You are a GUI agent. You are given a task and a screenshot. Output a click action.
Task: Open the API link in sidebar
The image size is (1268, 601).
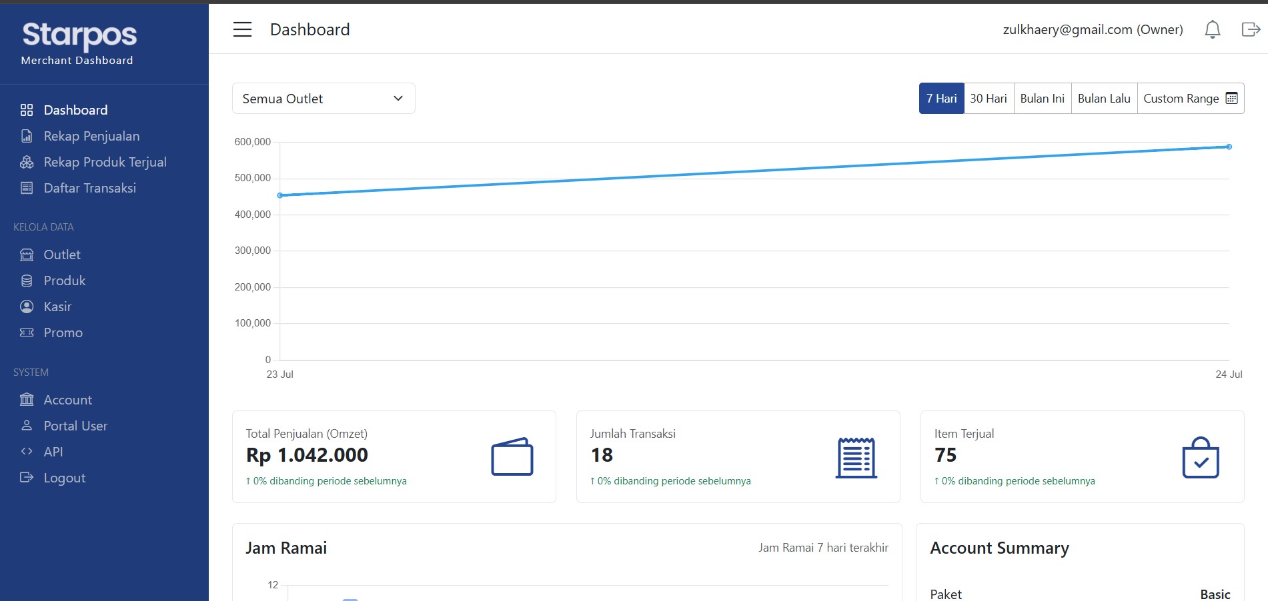tap(53, 452)
